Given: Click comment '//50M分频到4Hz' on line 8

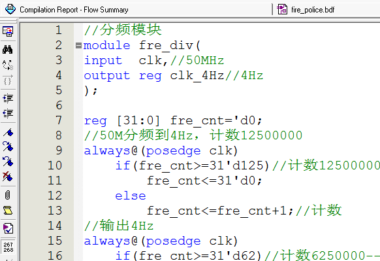Looking at the screenshot, I should [138, 135].
